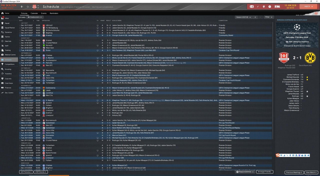Go to previous season with left chevron

coord(255,17)
